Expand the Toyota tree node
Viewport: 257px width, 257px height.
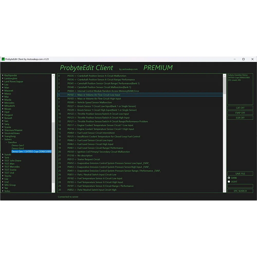coord(3,176)
